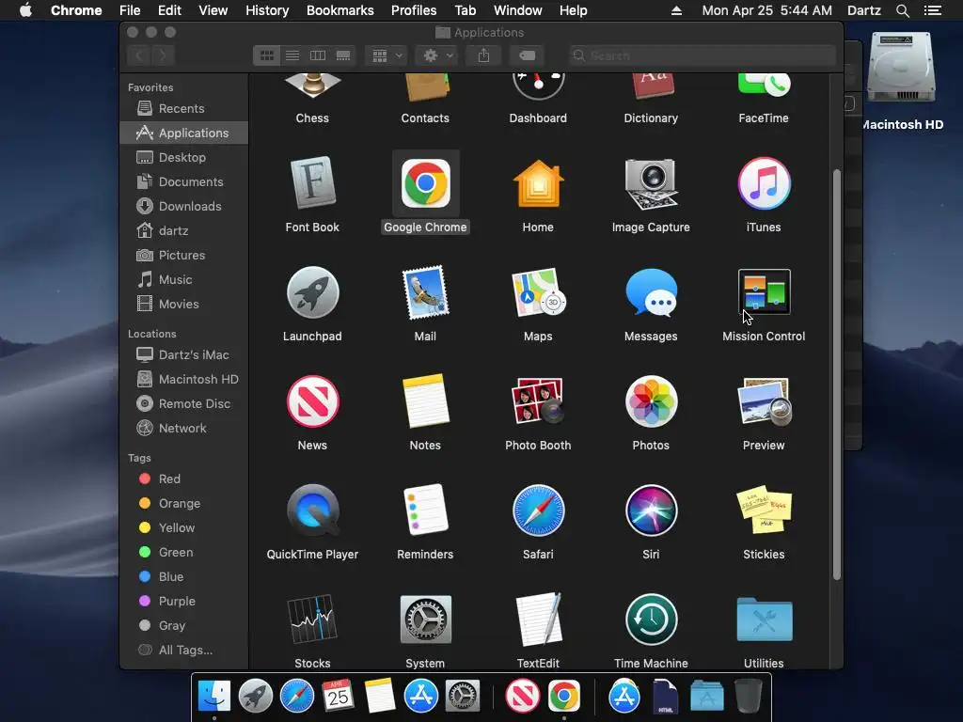The image size is (963, 722).
Task: Click the Share toolbar button
Action: pyautogui.click(x=484, y=55)
